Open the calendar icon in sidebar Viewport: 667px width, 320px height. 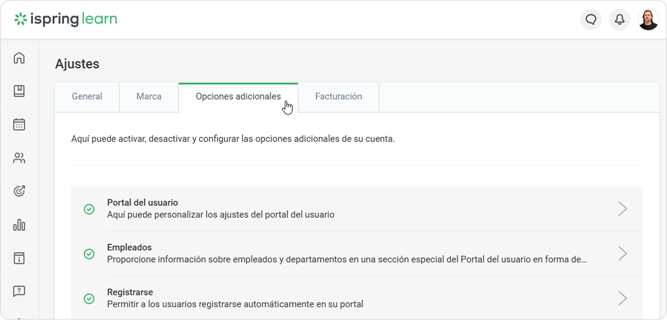[19, 125]
